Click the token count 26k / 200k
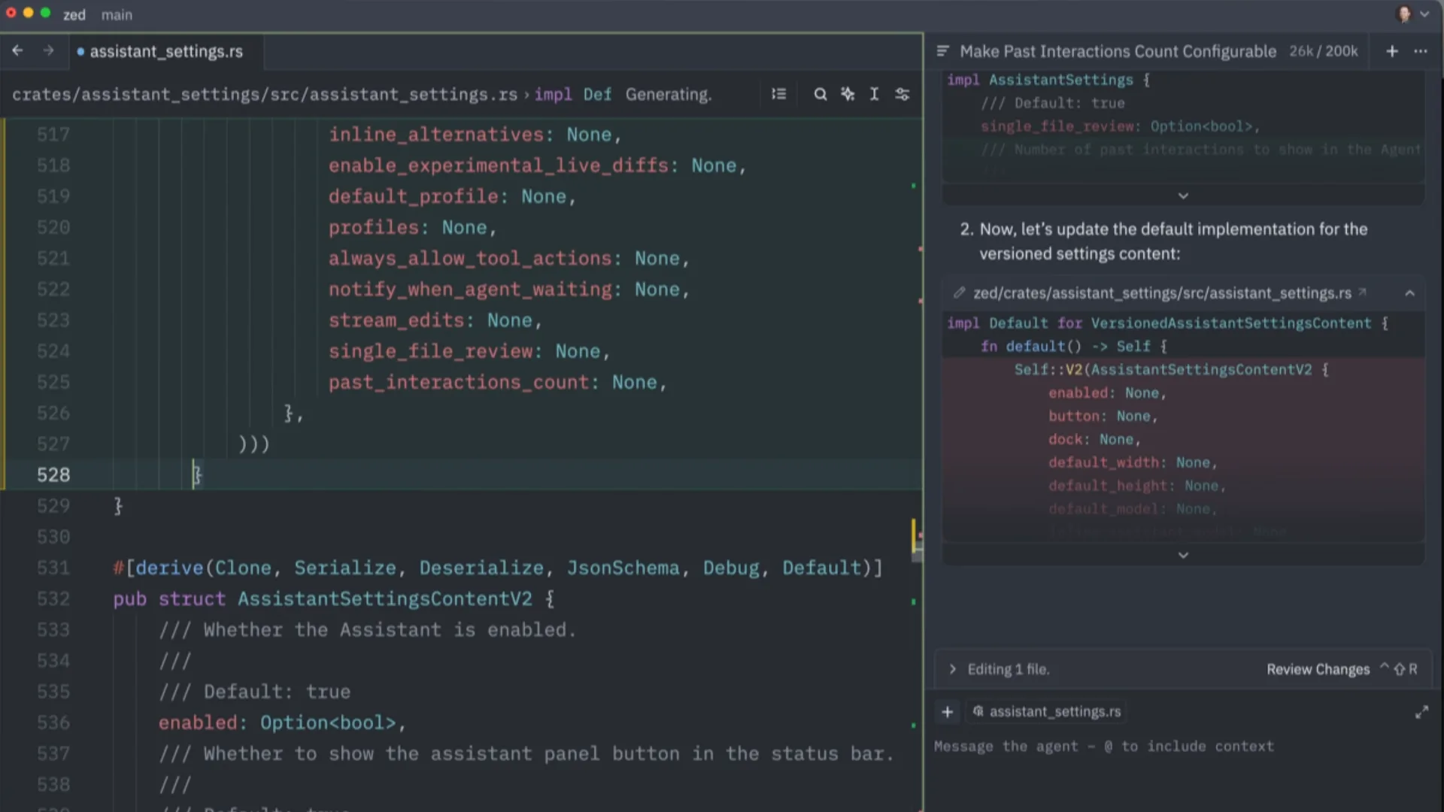 coord(1323,51)
